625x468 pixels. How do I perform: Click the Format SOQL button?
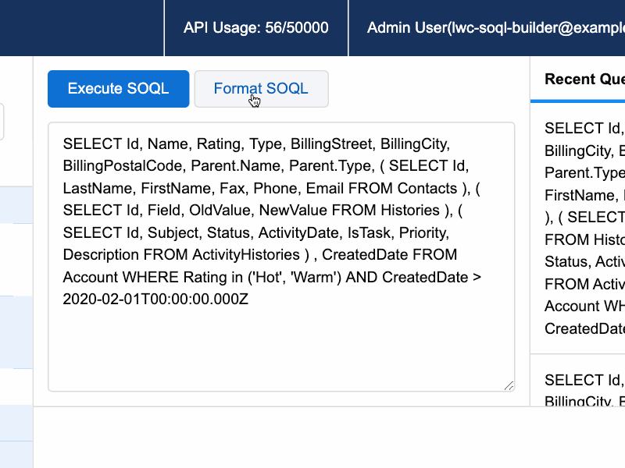tap(261, 88)
